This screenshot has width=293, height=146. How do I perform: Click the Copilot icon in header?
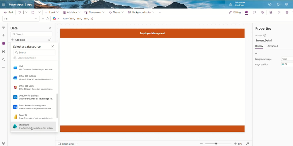(x=270, y=4)
